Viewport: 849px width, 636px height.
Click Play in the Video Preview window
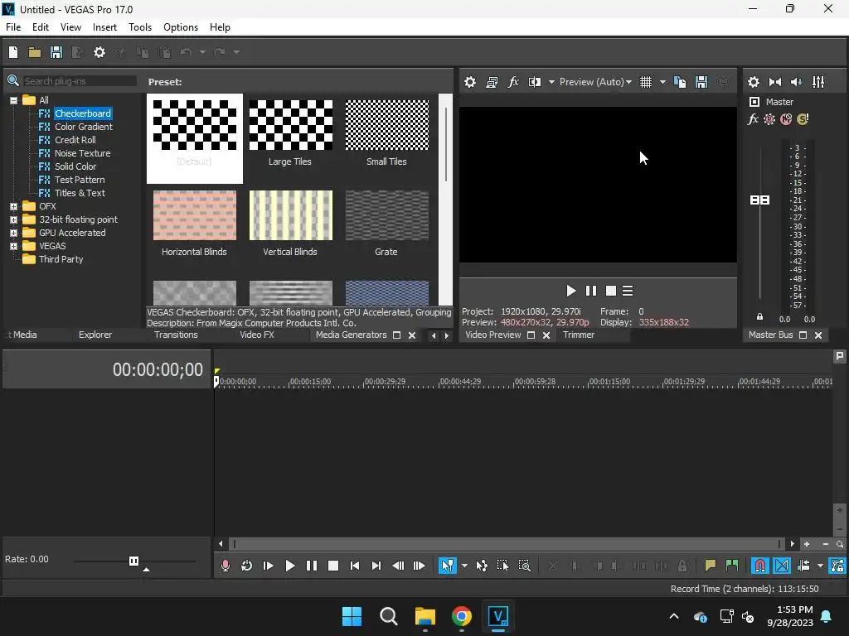[x=570, y=291]
